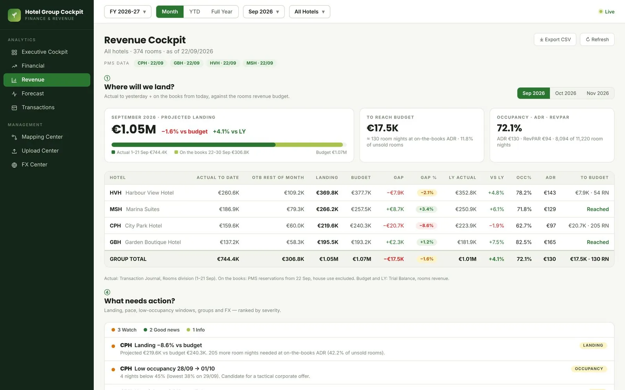Go to Financial section
The height and width of the screenshot is (390, 625).
(x=47, y=66)
